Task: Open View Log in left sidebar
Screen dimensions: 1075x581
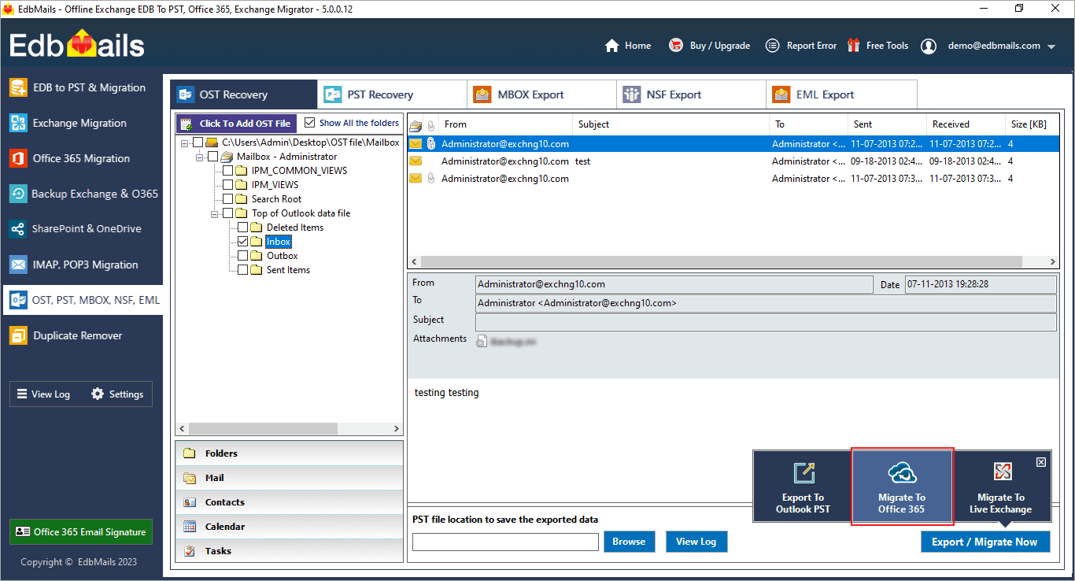Action: (43, 394)
